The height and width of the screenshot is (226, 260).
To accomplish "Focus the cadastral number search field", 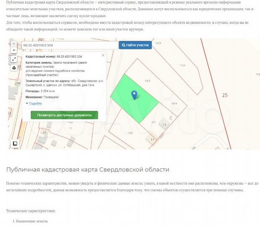I will click(x=70, y=45).
